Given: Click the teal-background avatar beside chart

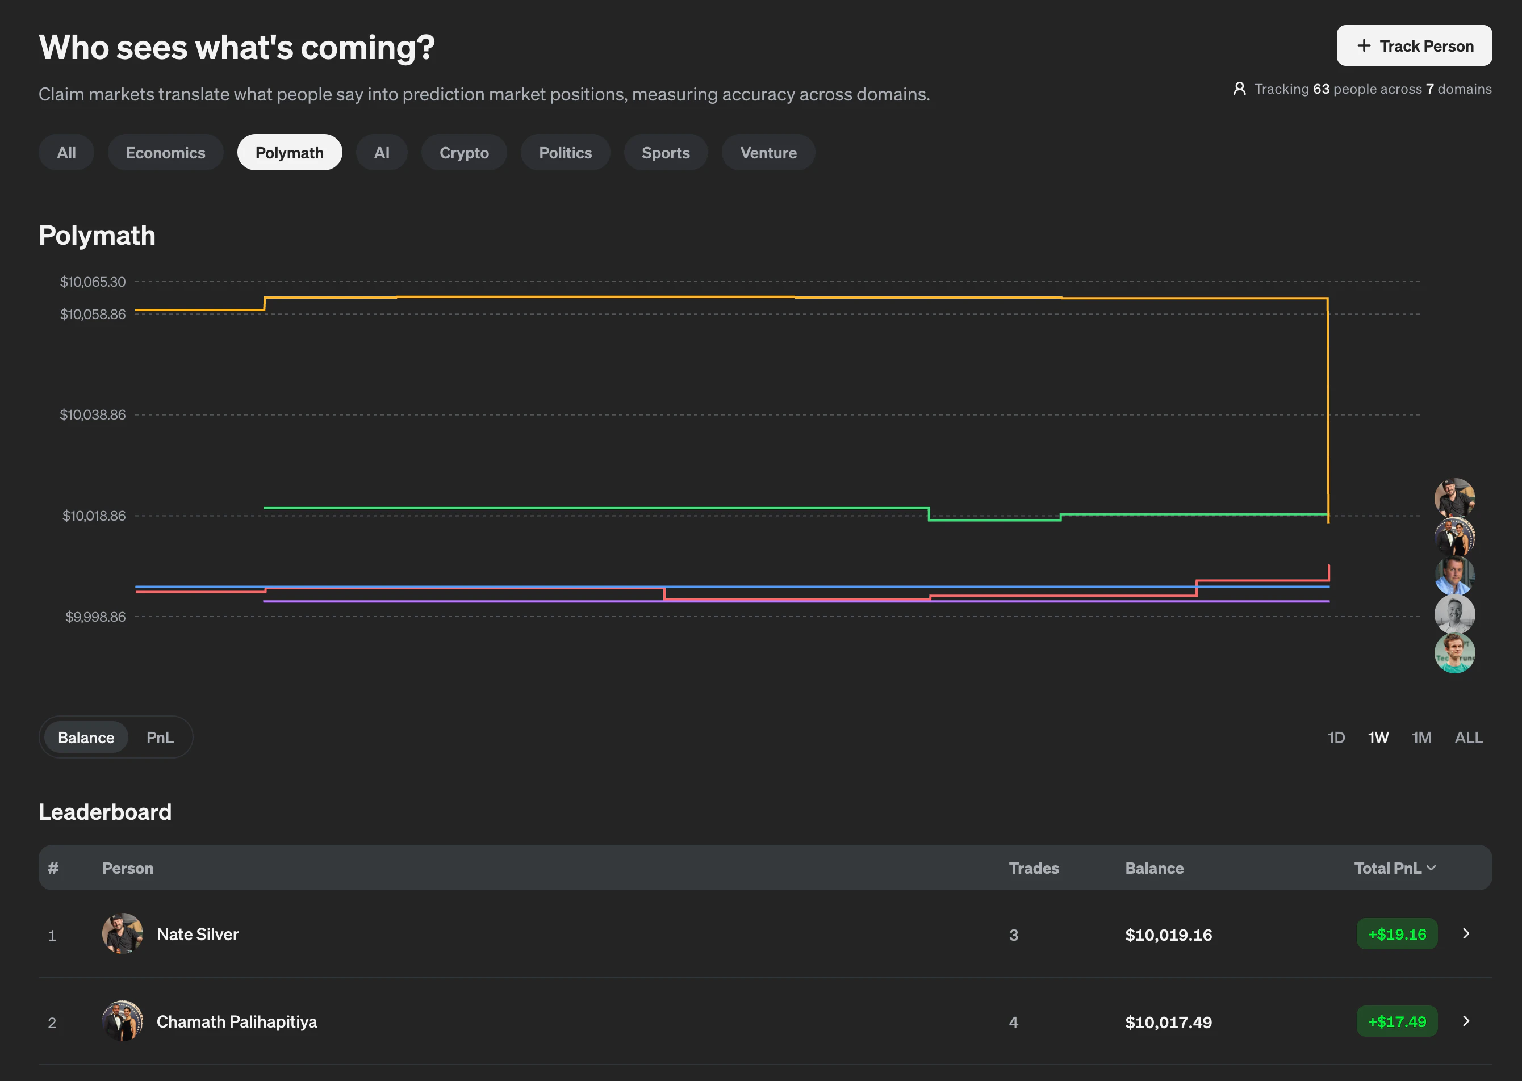Looking at the screenshot, I should (x=1454, y=653).
